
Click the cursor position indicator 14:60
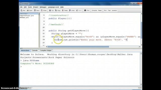pyautogui.click(x=140, y=88)
